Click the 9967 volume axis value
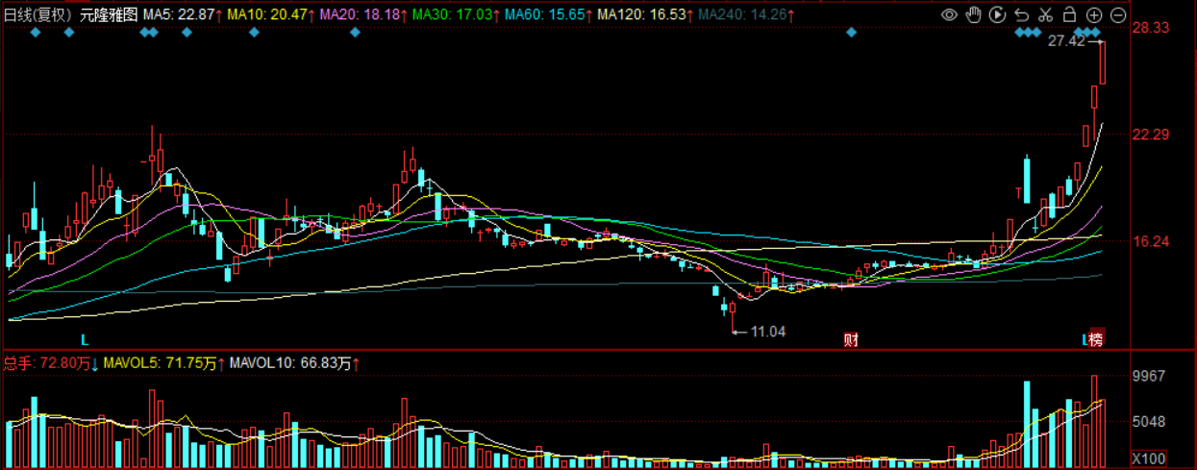1197x470 pixels. (x=1150, y=376)
